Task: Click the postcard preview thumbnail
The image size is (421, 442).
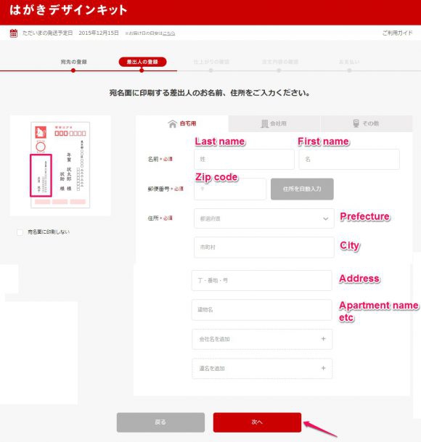Action: (x=60, y=165)
